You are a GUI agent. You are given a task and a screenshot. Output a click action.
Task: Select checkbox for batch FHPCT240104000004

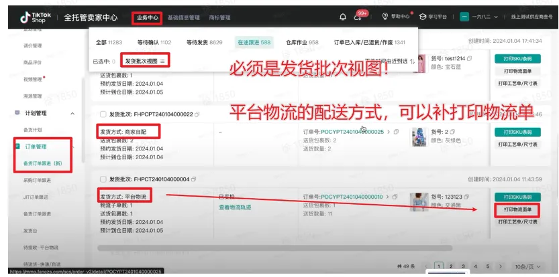coord(103,179)
